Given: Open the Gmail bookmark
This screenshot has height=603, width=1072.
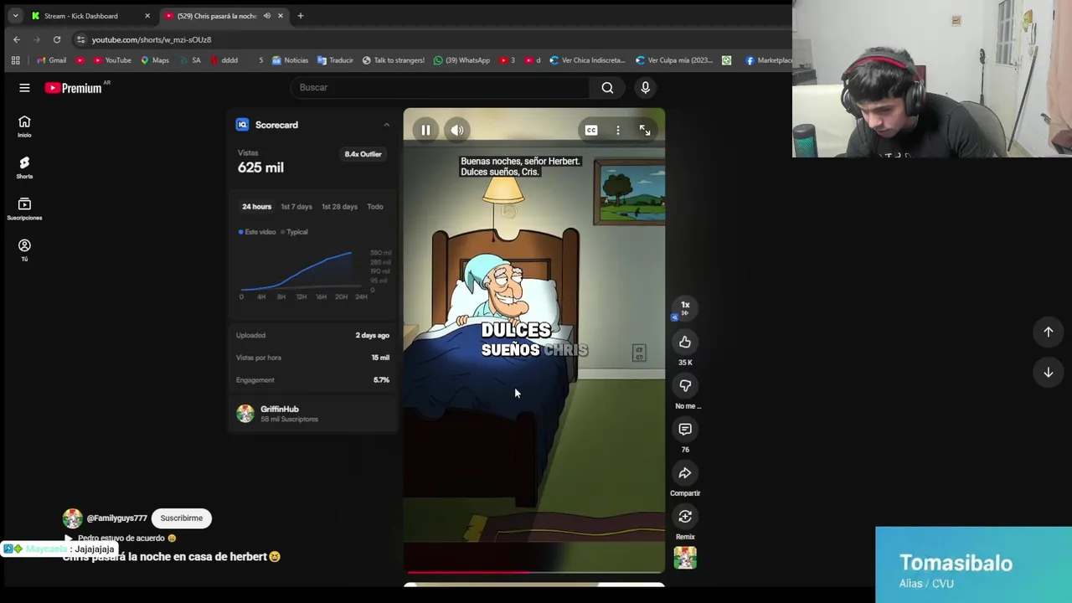Looking at the screenshot, I should tap(51, 60).
